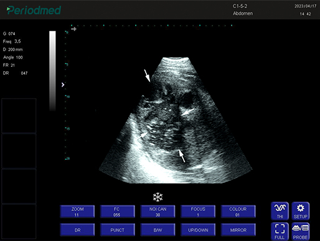Click the DR dynamic range button
320x241 pixels.
77,230
